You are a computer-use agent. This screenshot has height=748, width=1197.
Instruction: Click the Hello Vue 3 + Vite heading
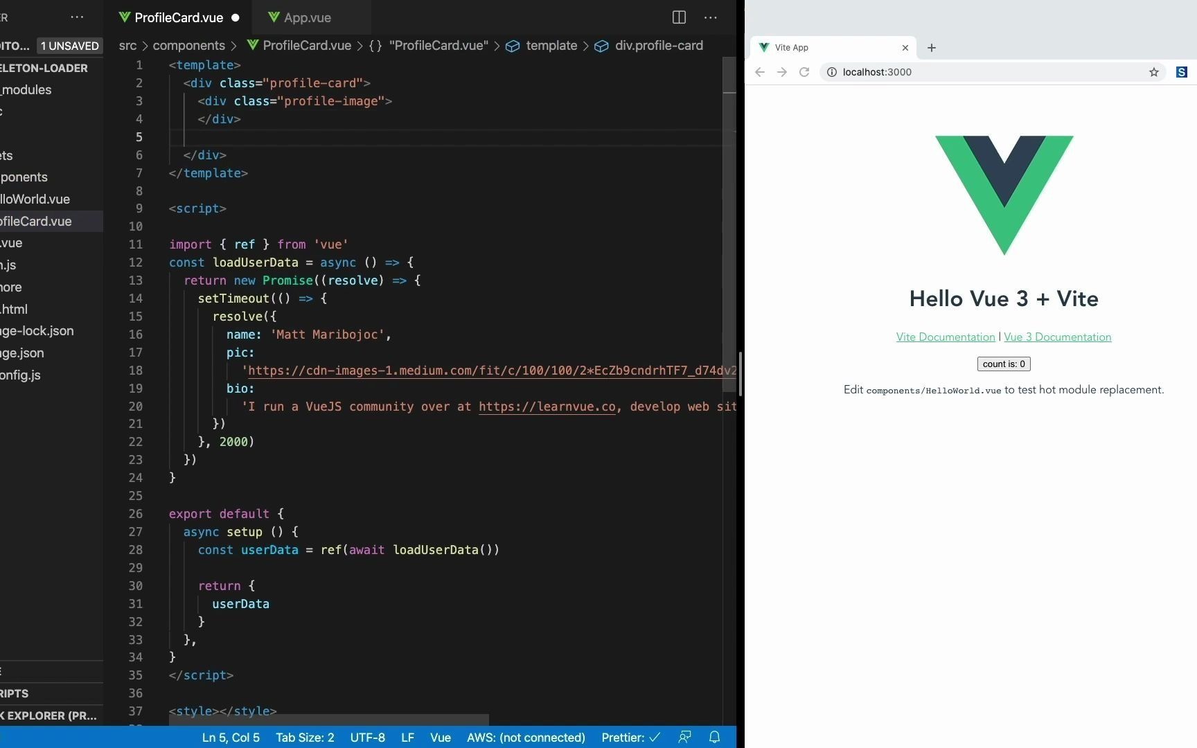click(x=1004, y=299)
